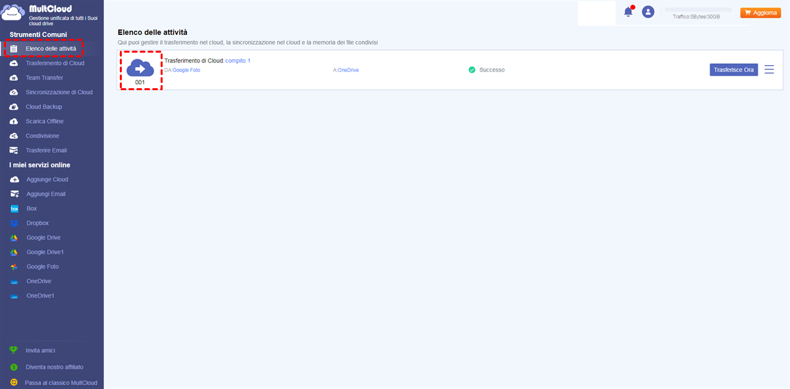Click the Box service icon
790x389 pixels.
click(x=14, y=209)
